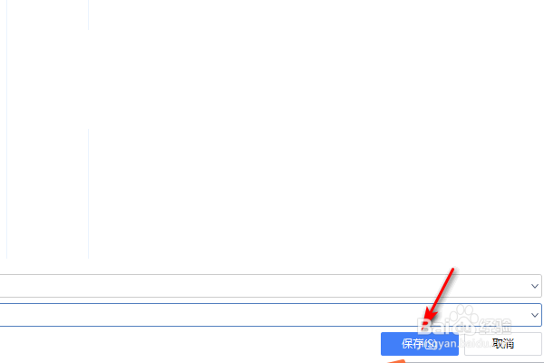Click the leftmost border of the navigation pane
This screenshot has width=544, height=363.
(7, 129)
